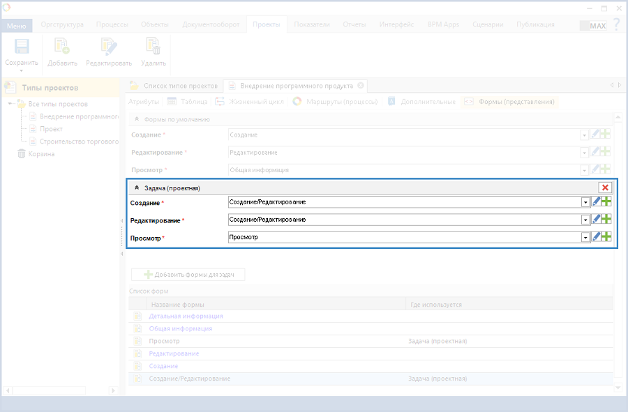This screenshot has height=412, width=628.
Task: Click green plus icon for task Просмотр form
Action: point(606,237)
